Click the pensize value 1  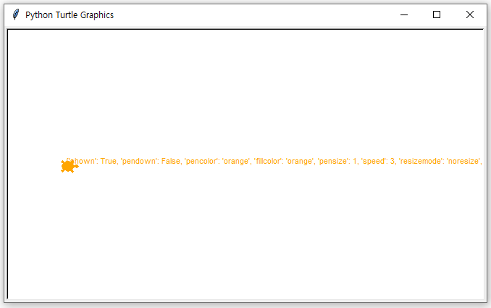(355, 161)
